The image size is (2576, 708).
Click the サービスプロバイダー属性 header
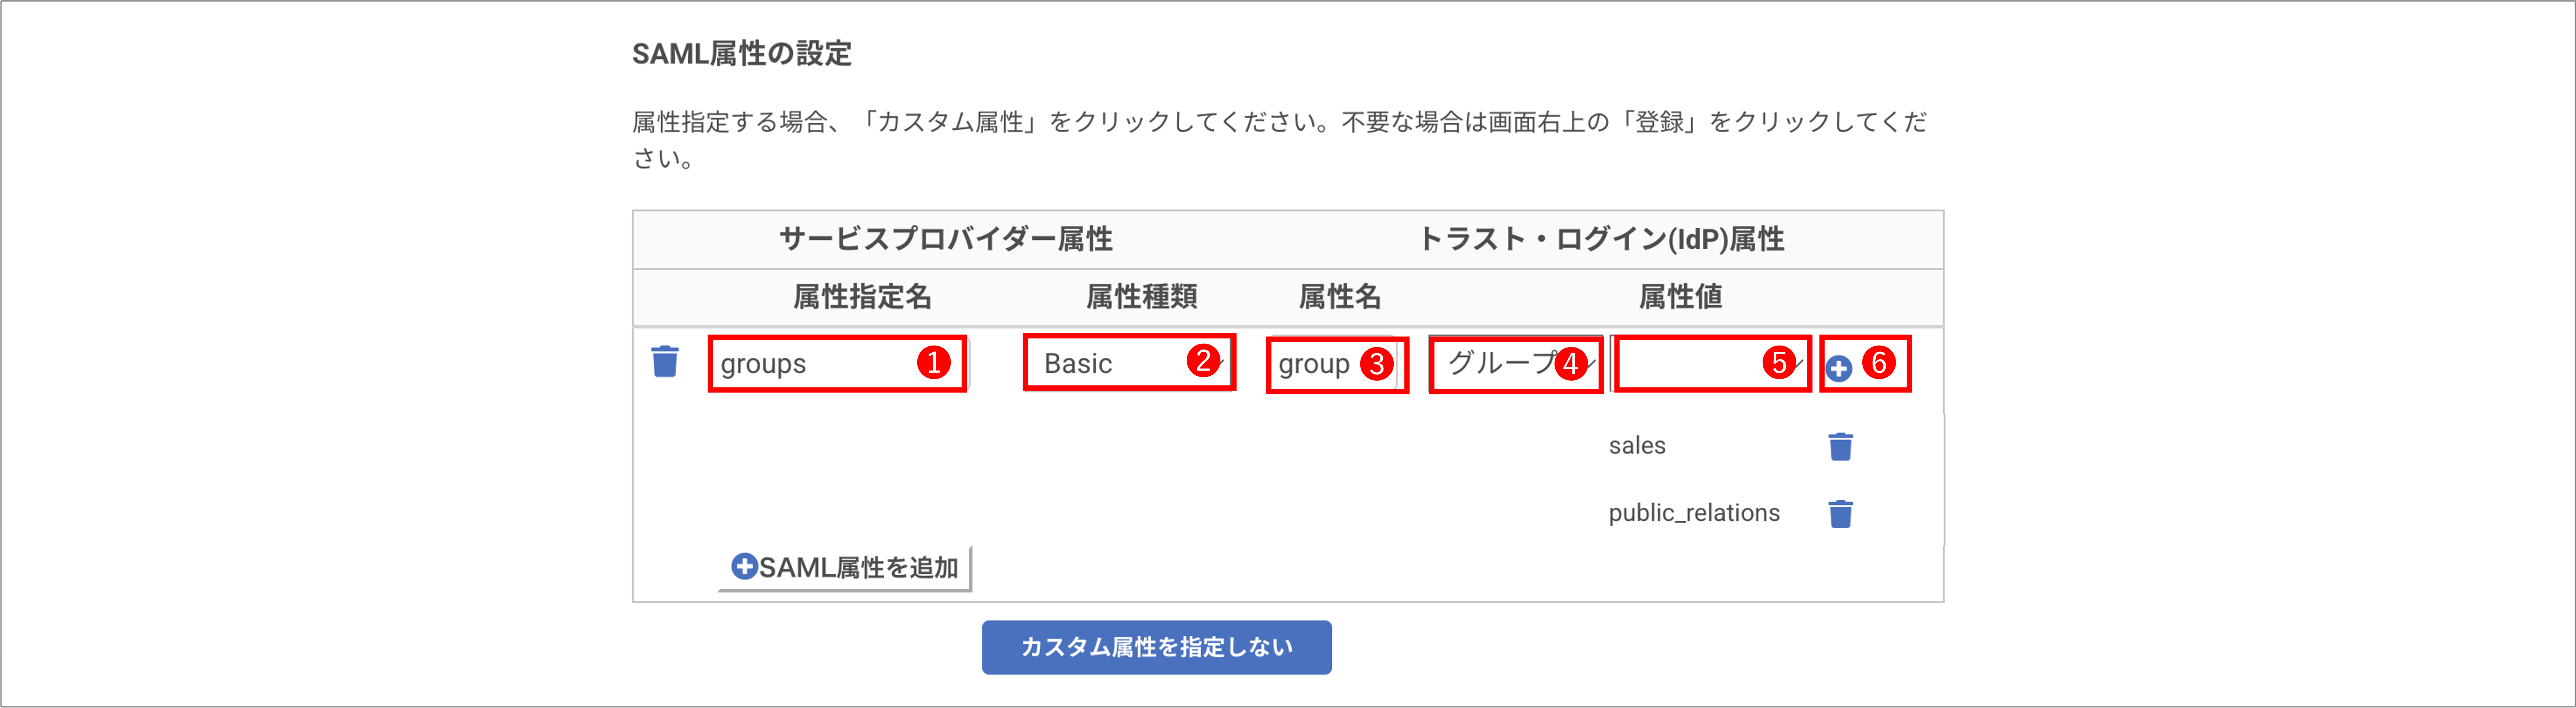tap(946, 239)
